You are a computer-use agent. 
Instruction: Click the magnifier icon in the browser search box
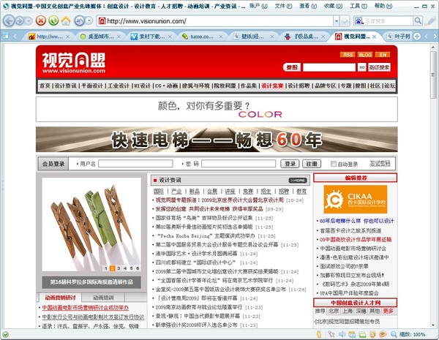click(x=418, y=20)
